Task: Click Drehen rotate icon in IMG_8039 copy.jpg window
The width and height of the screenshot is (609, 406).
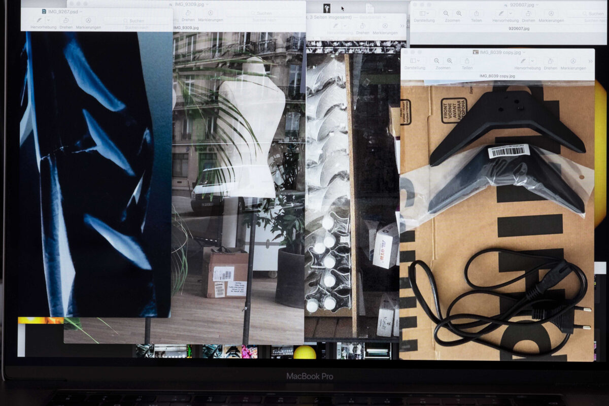Action: pos(550,61)
